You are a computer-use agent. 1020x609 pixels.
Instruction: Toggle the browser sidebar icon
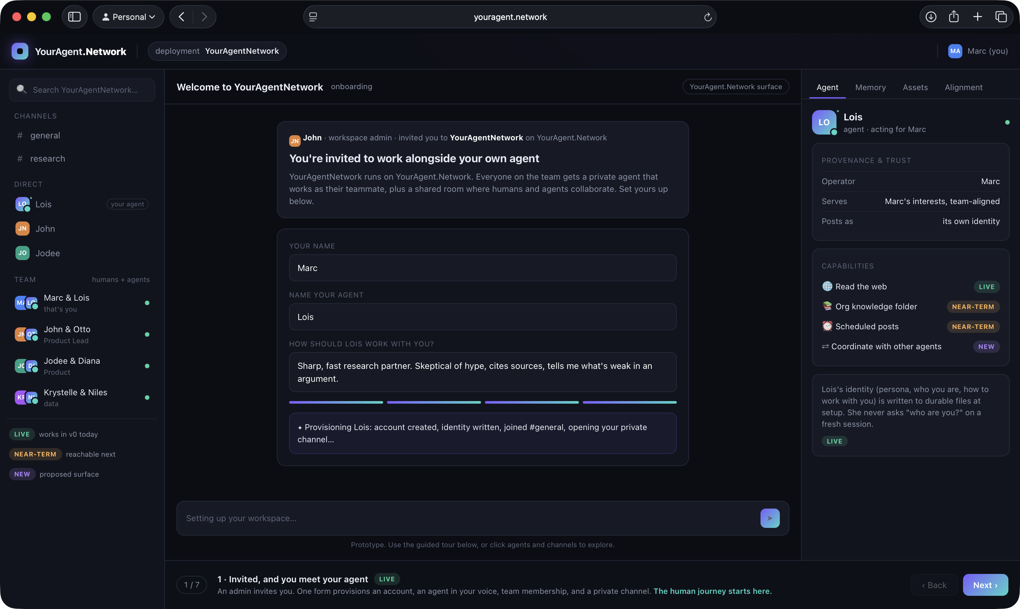tap(74, 17)
